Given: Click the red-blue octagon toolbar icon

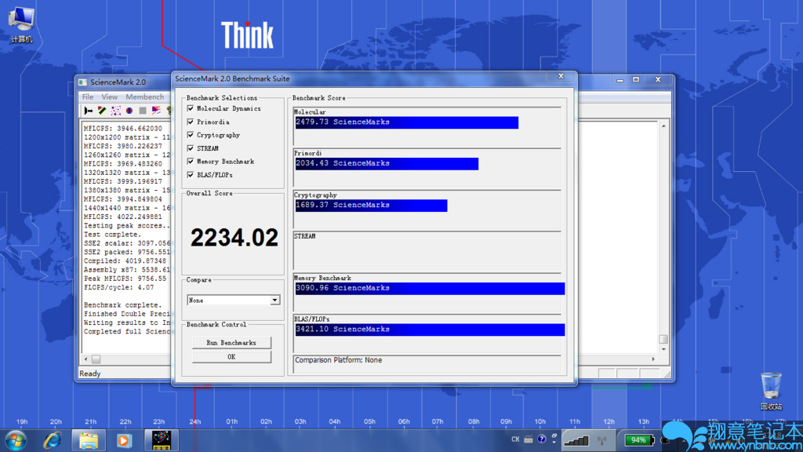Looking at the screenshot, I should tap(129, 111).
